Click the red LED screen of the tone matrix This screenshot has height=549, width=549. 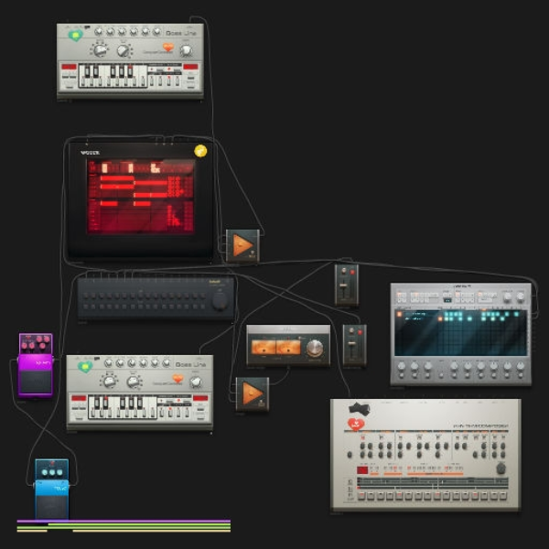point(141,197)
